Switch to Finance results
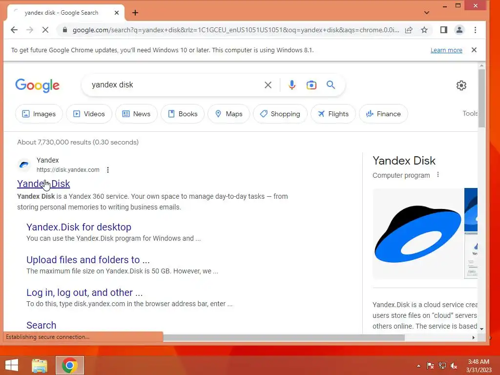Screen dimensions: 500x375 tap(383, 114)
